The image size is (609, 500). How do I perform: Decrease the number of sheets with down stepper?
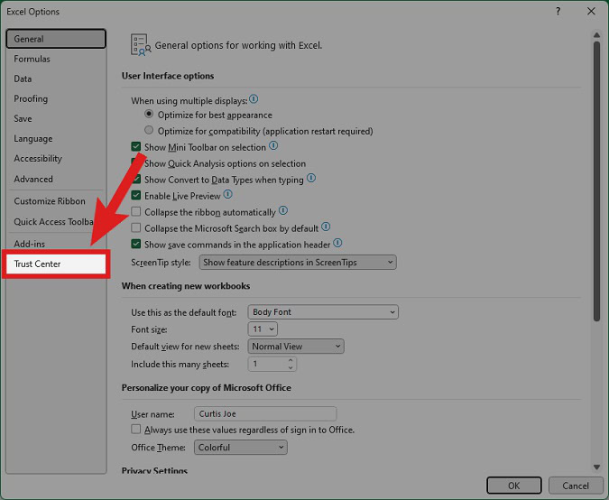(x=291, y=367)
